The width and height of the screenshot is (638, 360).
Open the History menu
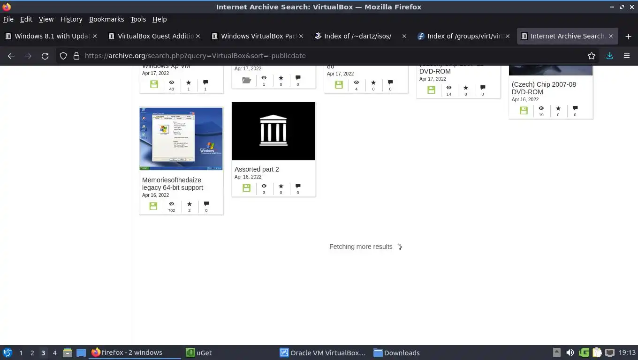[71, 19]
